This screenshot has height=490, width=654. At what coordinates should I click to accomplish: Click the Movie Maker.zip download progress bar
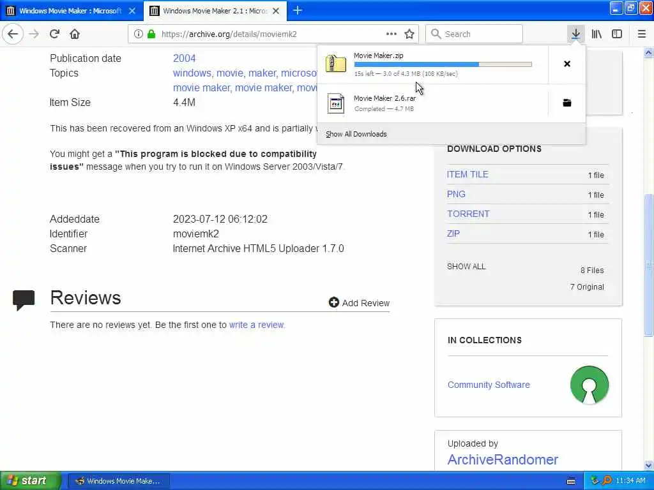point(443,64)
